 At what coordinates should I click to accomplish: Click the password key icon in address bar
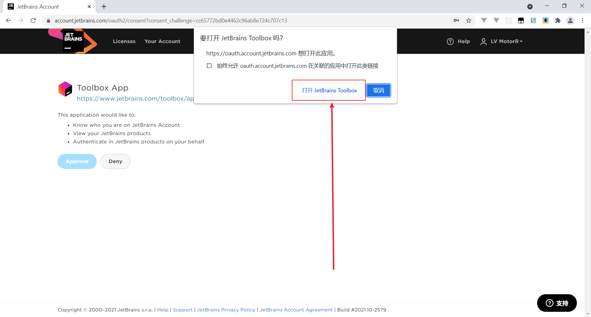(456, 20)
